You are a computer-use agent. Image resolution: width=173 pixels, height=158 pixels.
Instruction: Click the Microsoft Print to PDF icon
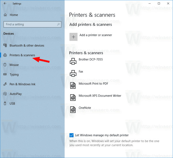click(73, 85)
